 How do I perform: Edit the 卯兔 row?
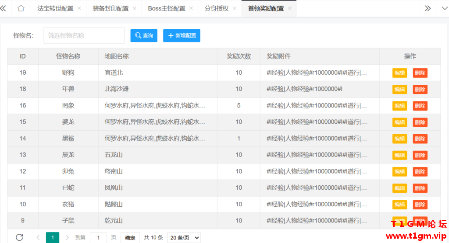pyautogui.click(x=399, y=172)
